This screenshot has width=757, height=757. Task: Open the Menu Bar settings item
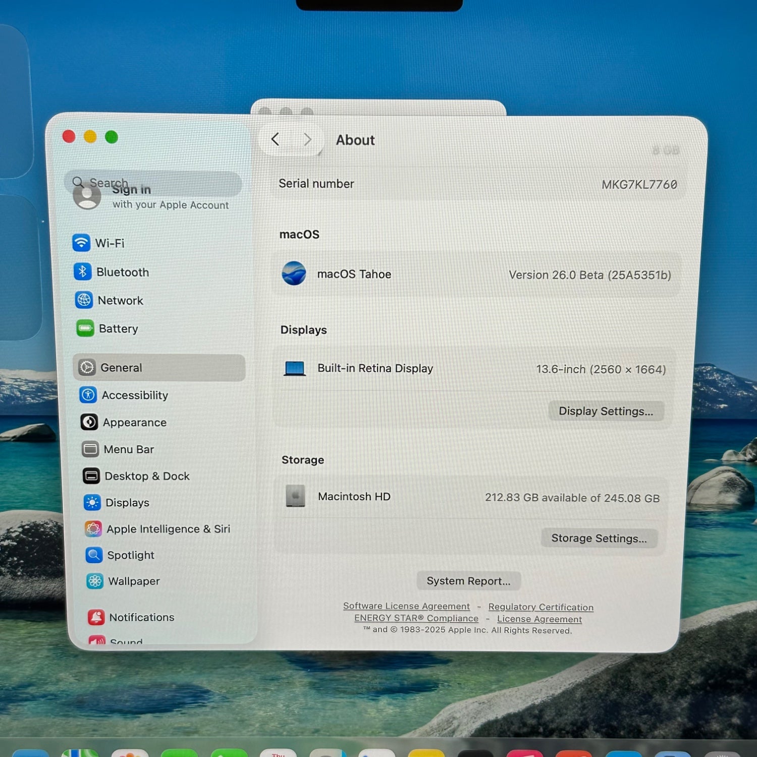tap(128, 449)
